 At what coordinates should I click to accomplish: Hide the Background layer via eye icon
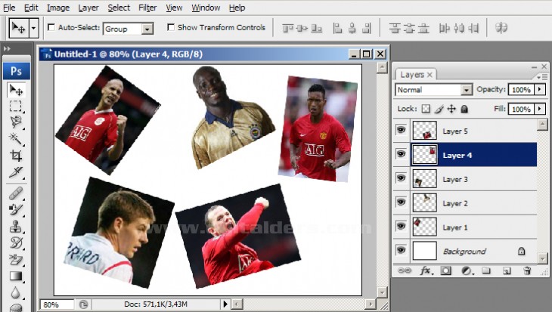401,250
